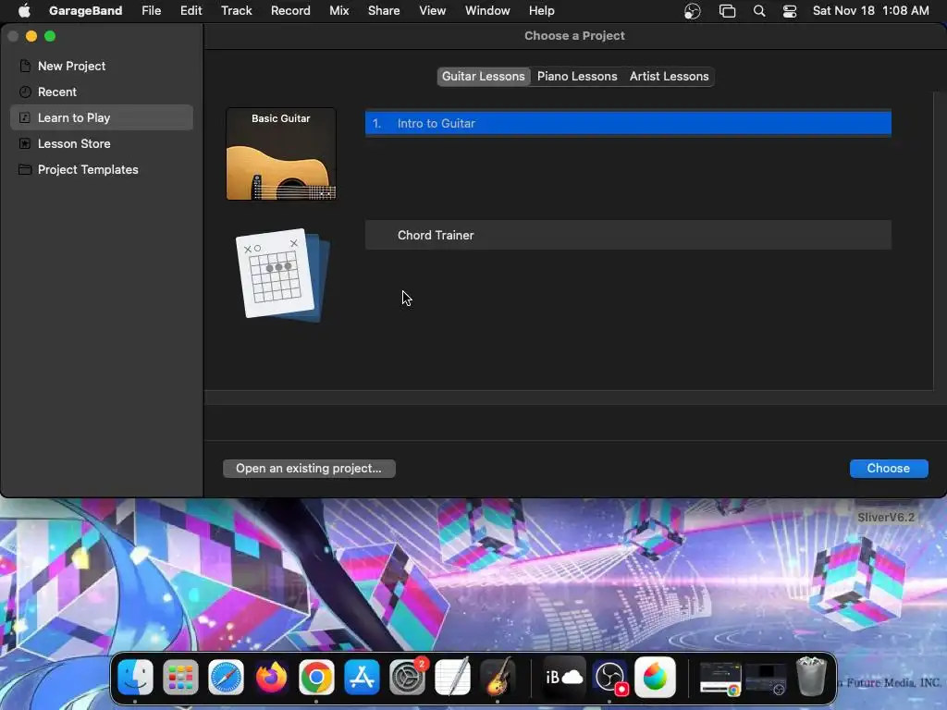This screenshot has width=947, height=710.
Task: Launch Google Chrome from the dock
Action: point(316,677)
